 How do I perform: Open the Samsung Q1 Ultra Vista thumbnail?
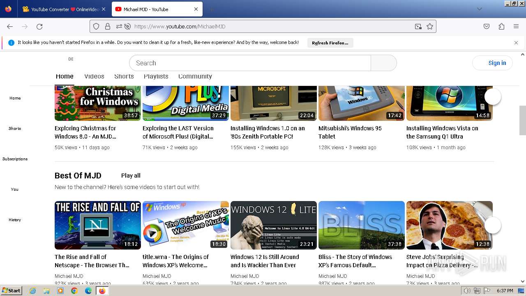[450, 103]
